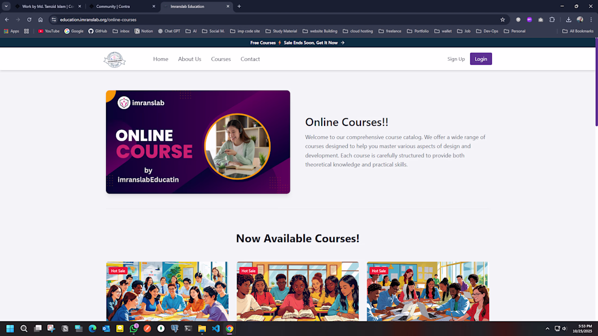This screenshot has width=598, height=336.
Task: Open the Google bookmark
Action: coord(74,31)
